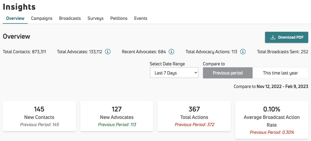311x141 pixels.
Task: Click the compare date Nov 12, 2022 - Feb 9, 2023
Action: pos(282,86)
